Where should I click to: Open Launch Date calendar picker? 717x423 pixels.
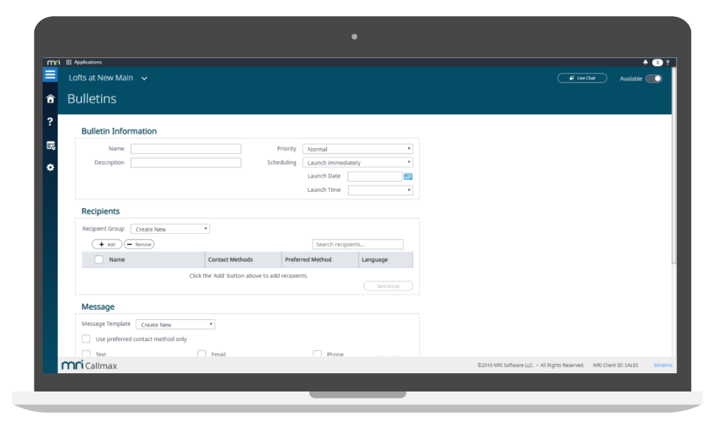(x=408, y=176)
